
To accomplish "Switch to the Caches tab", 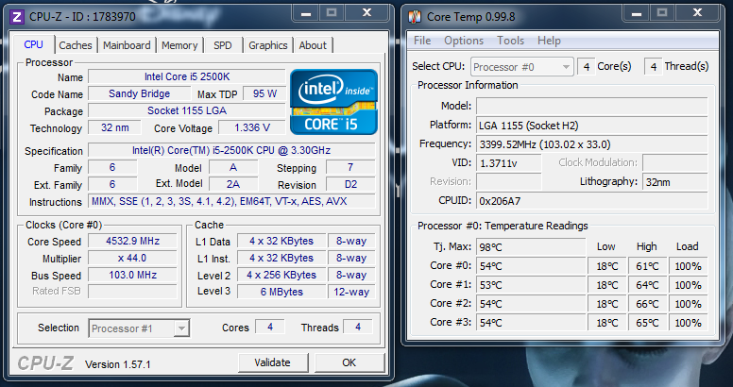I will (x=76, y=45).
